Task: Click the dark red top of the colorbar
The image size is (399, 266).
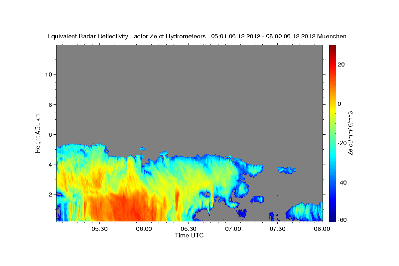Action: click(332, 48)
